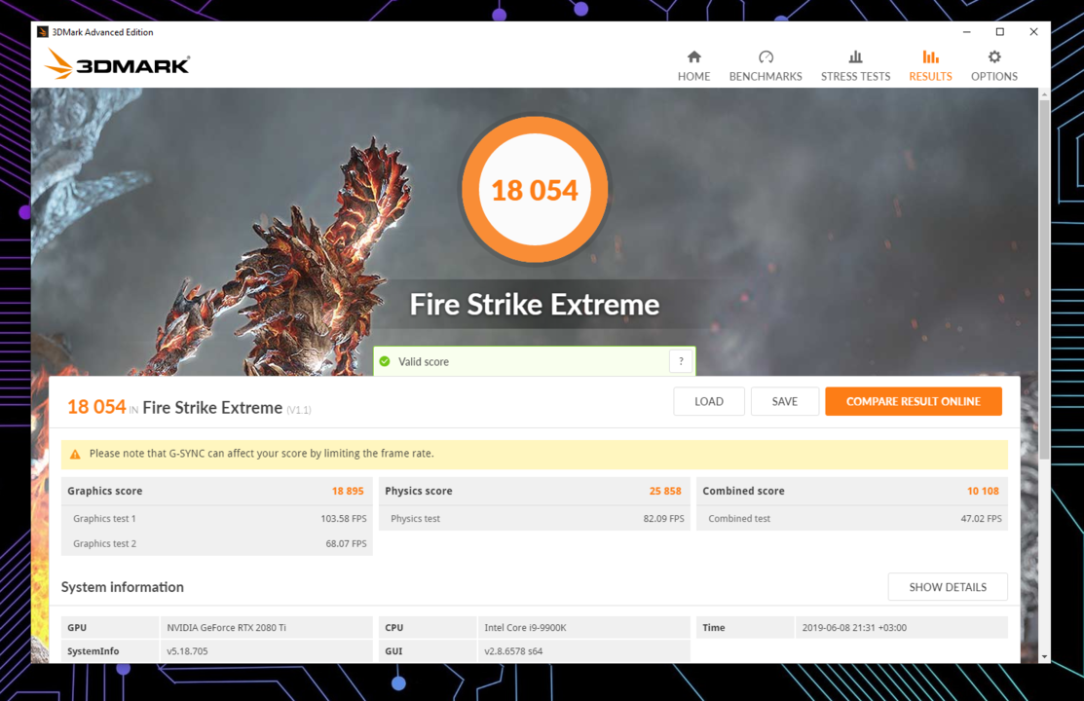This screenshot has width=1084, height=701.
Task: Click the System information heading
Action: [x=123, y=587]
